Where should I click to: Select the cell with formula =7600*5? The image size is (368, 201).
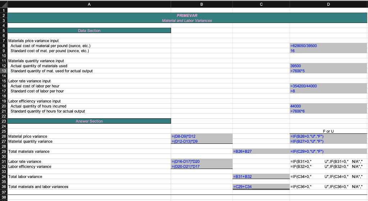pos(328,71)
